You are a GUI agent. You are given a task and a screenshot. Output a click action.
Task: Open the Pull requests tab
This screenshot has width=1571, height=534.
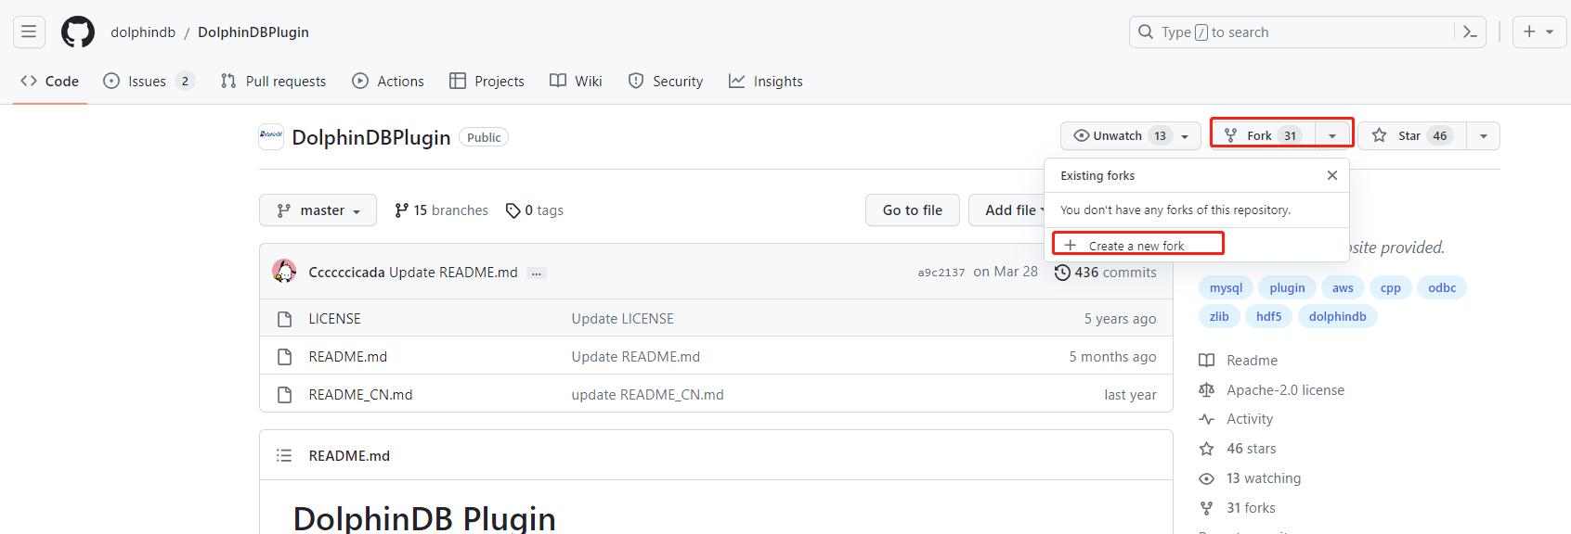pyautogui.click(x=273, y=81)
